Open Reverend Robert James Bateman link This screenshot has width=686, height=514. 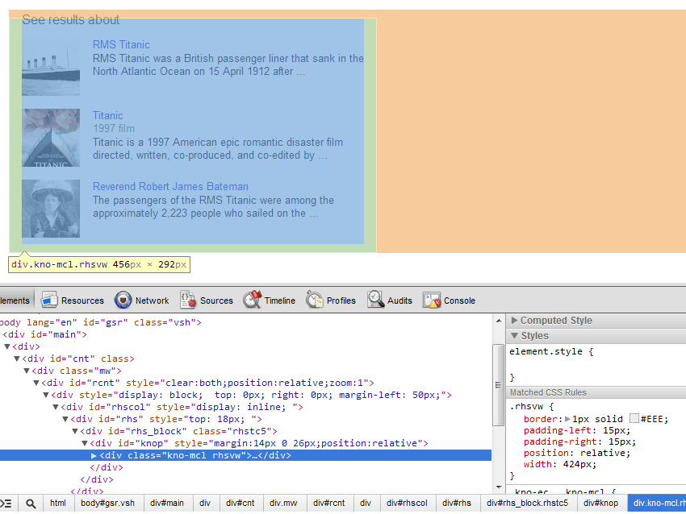[170, 186]
